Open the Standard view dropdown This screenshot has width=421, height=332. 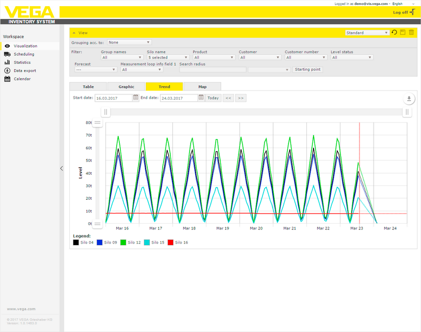pos(367,33)
